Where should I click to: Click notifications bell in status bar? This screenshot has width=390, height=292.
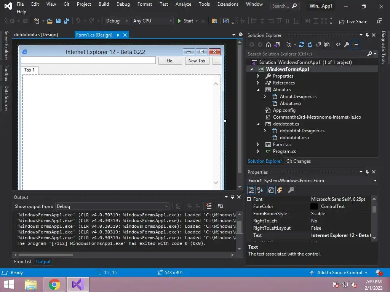point(379,272)
